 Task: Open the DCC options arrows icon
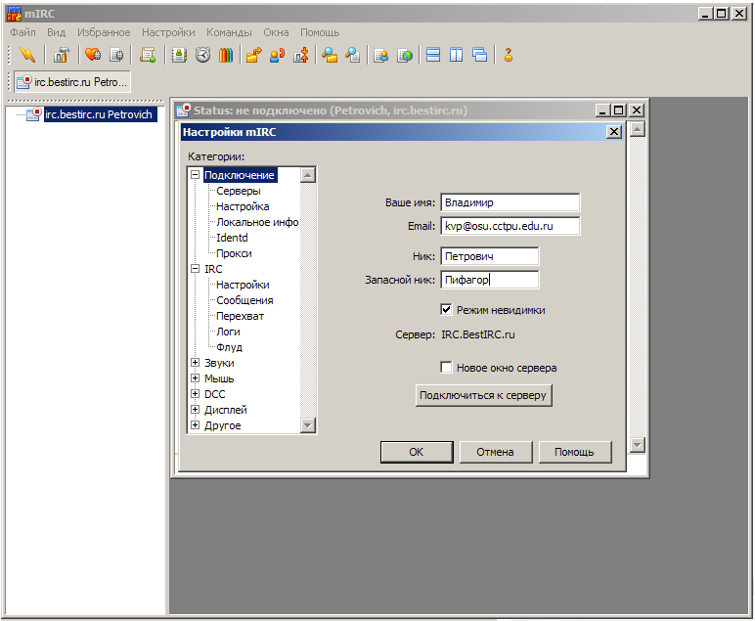click(301, 55)
